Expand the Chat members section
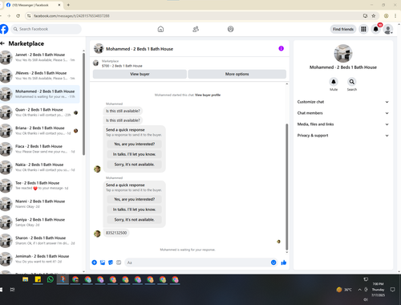 [x=342, y=113]
